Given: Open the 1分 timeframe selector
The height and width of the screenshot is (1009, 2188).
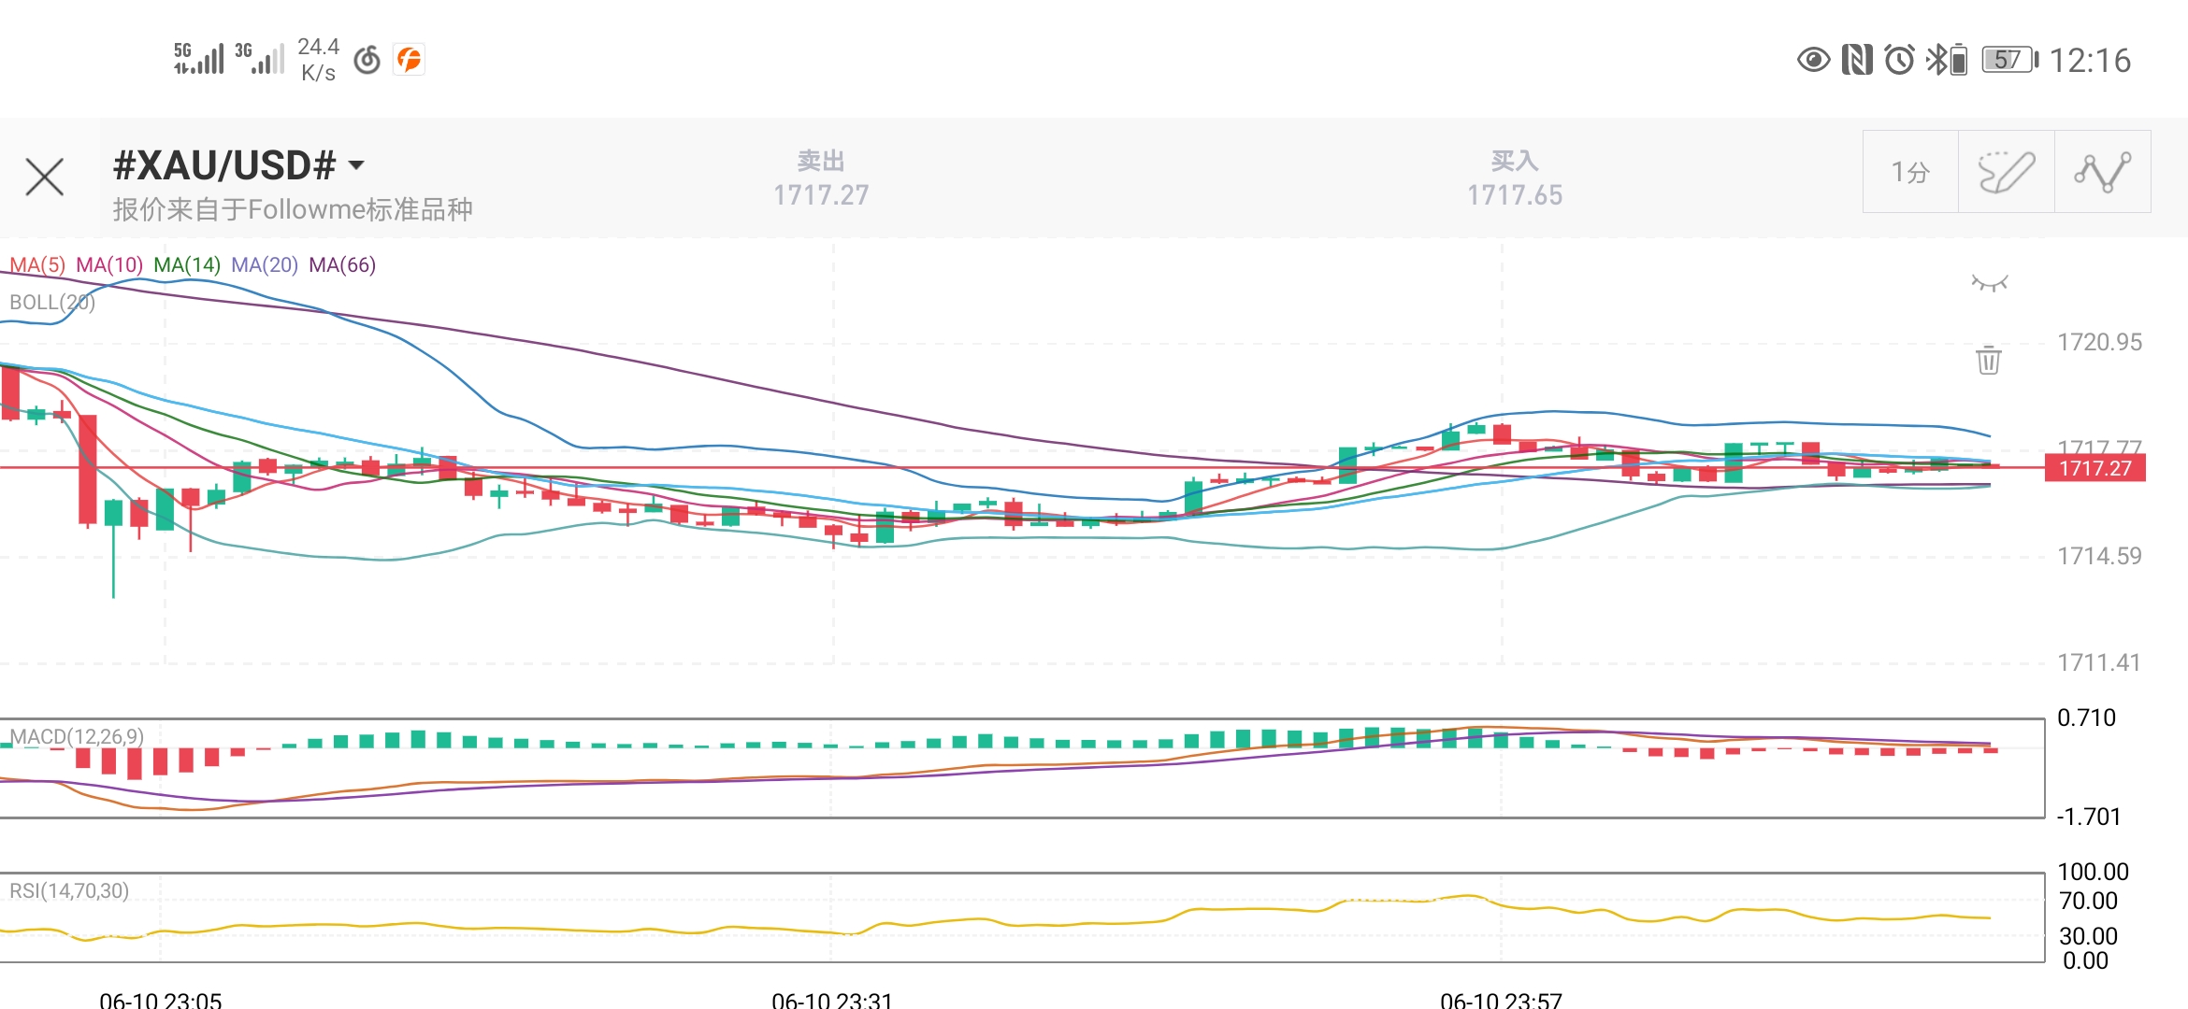Looking at the screenshot, I should coord(1910,172).
